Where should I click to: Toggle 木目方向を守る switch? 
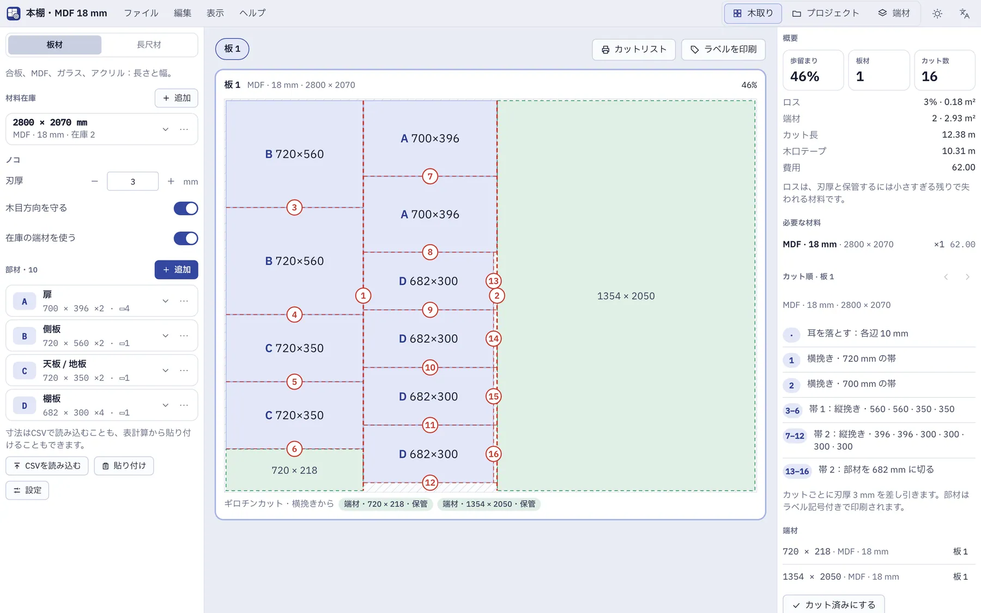pos(186,208)
